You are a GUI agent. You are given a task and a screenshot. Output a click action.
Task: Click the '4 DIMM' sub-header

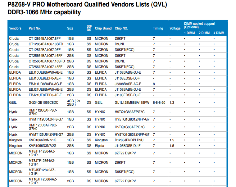(219, 33)
